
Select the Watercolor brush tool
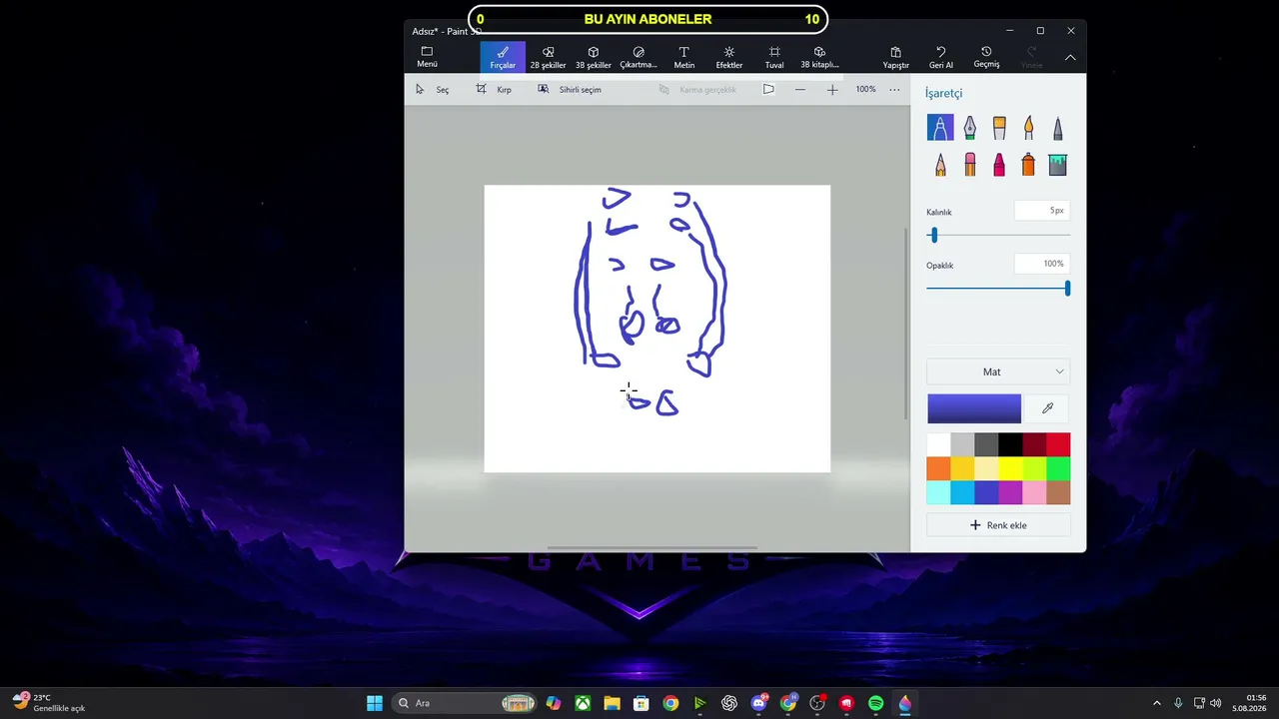[x=1028, y=128]
